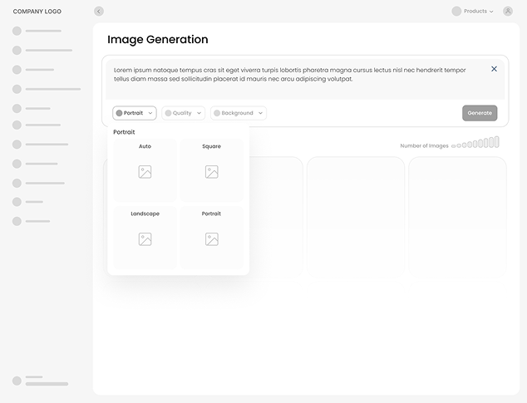Click the account avatar at sidebar bottom

17,381
